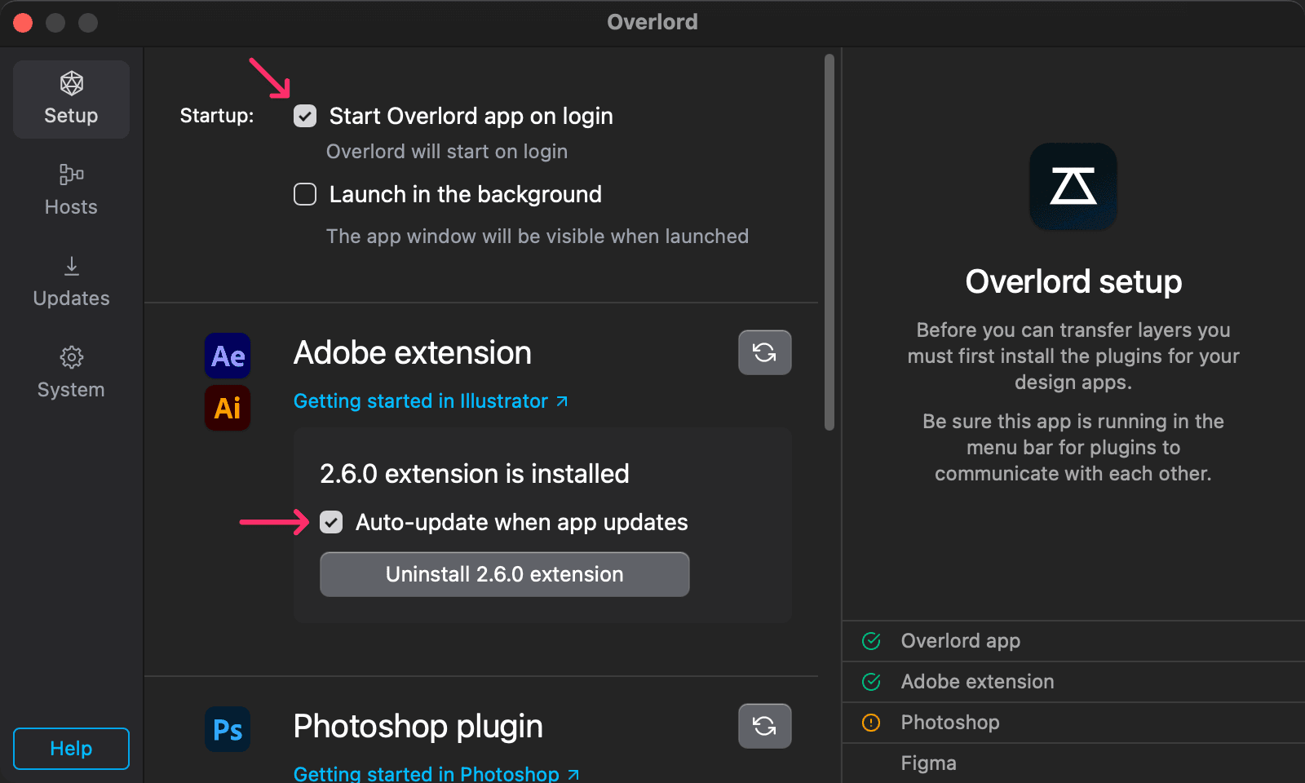This screenshot has height=783, width=1305.
Task: Open Getting started in Illustrator link
Action: point(431,401)
